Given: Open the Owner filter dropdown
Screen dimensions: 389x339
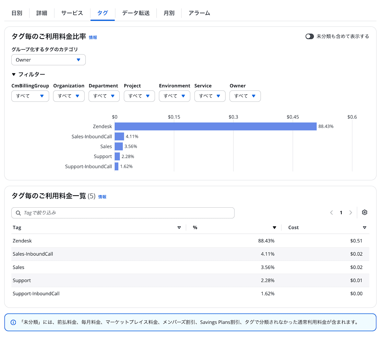Looking at the screenshot, I should tap(245, 96).
